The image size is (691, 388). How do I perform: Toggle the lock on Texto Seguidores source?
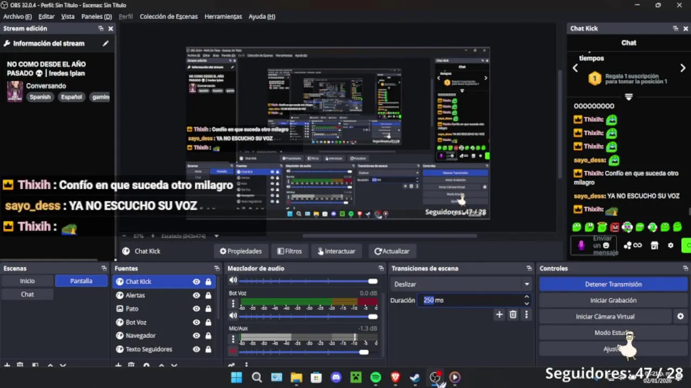(208, 349)
